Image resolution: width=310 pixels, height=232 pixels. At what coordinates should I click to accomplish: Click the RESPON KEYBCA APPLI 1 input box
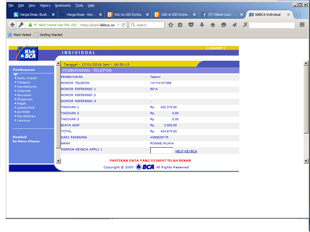162,150
